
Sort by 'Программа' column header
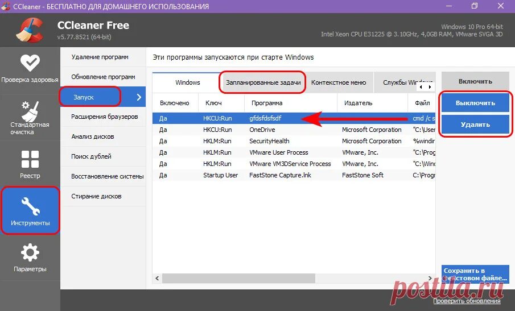point(291,103)
